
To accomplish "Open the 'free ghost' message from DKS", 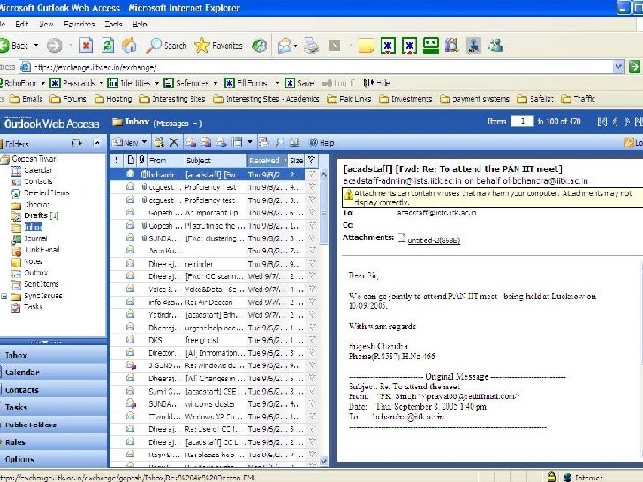I will (208, 340).
